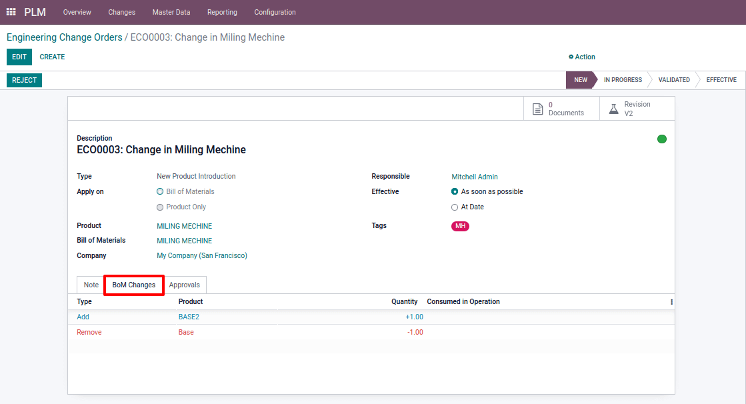Open the apps grid menu icon
This screenshot has height=404, width=746.
click(11, 12)
